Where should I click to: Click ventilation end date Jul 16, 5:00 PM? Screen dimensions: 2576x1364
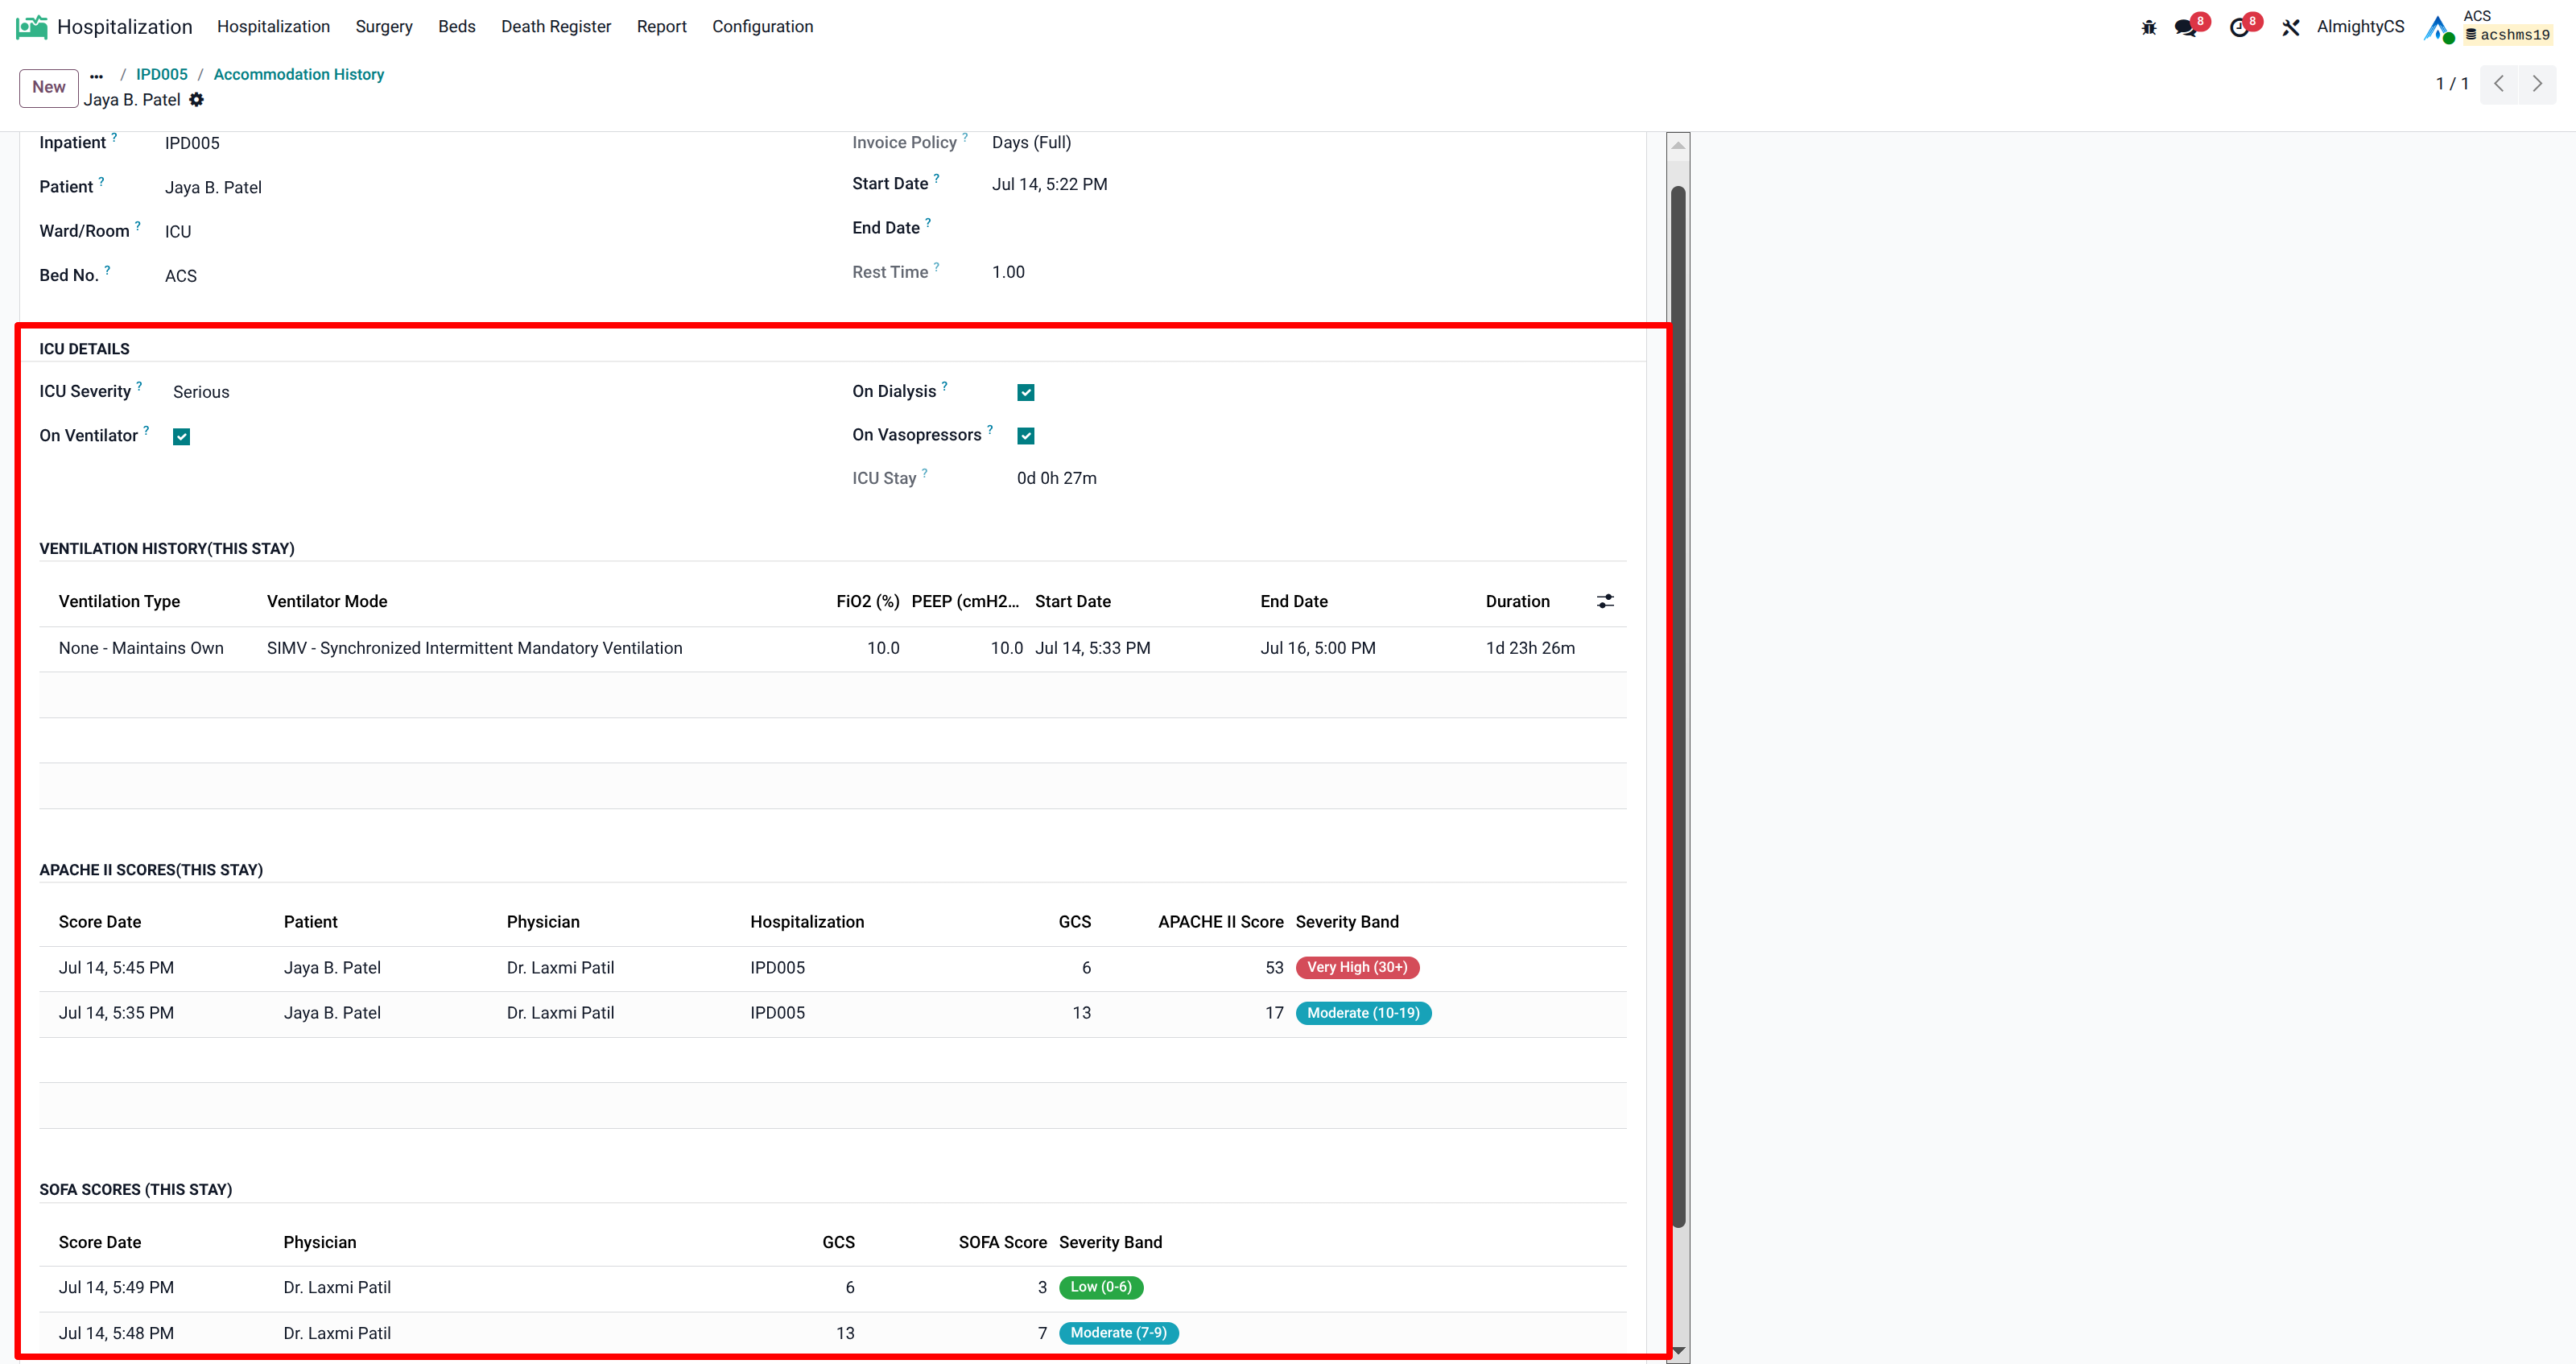(x=1317, y=648)
